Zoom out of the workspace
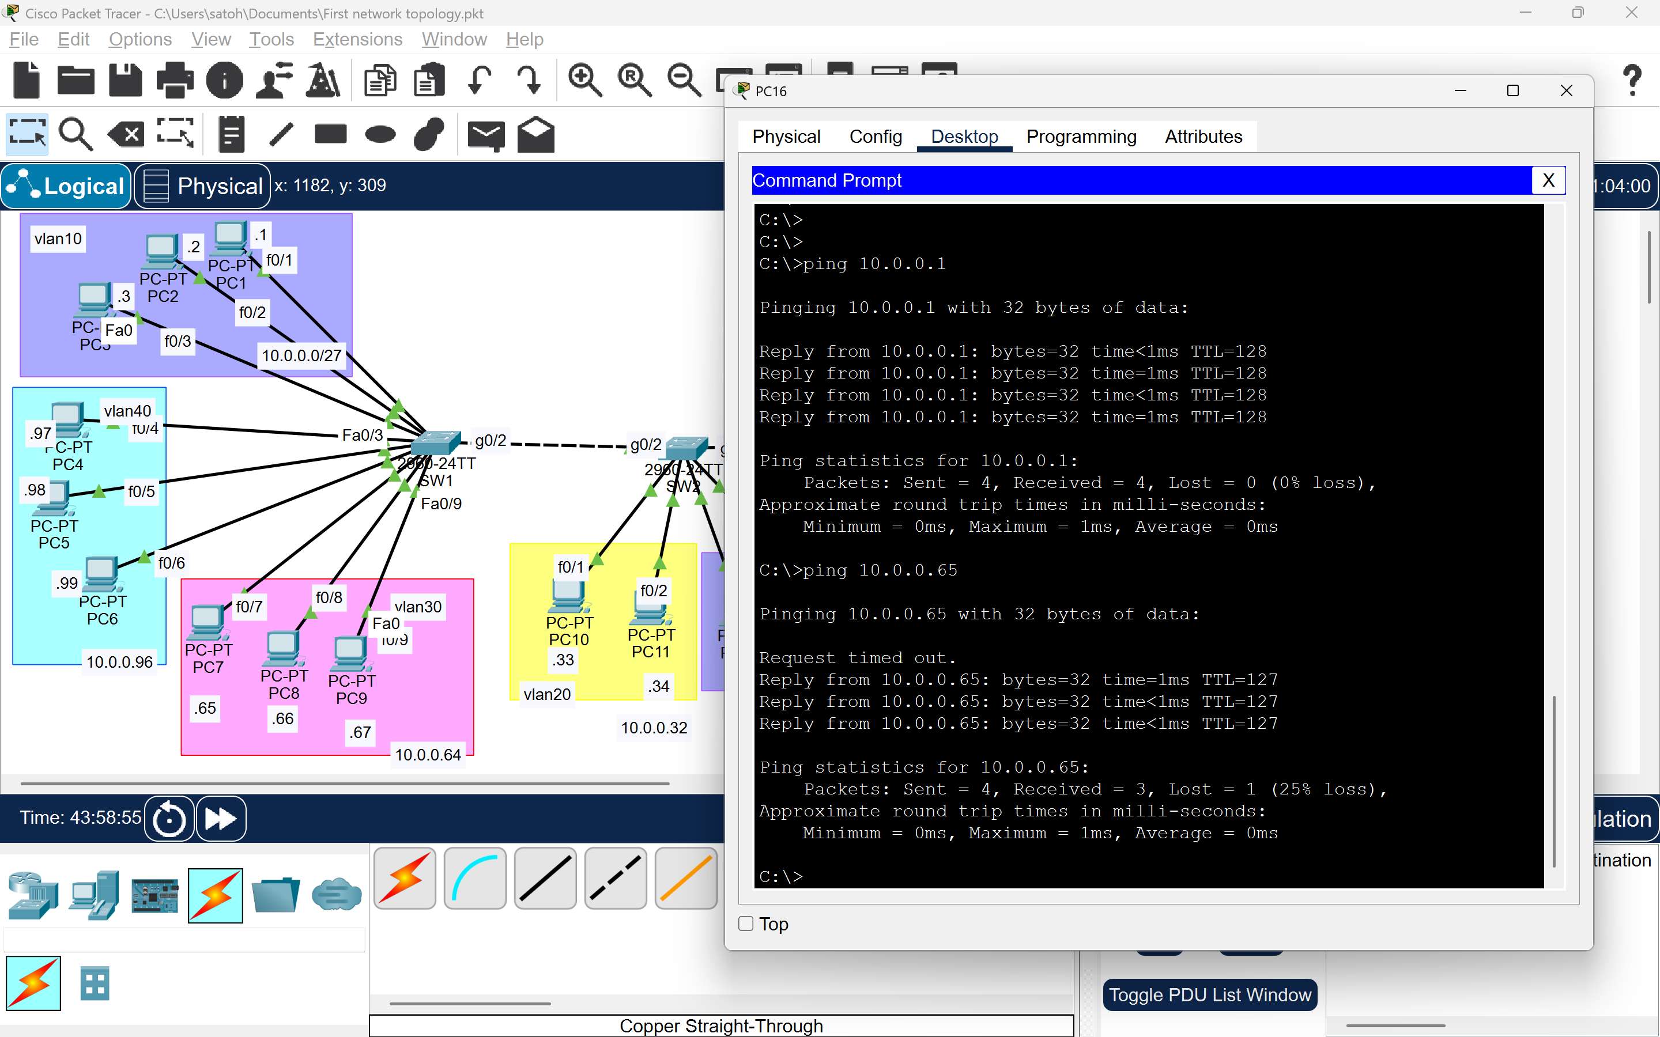Screen dimensions: 1660x1037 coord(684,80)
